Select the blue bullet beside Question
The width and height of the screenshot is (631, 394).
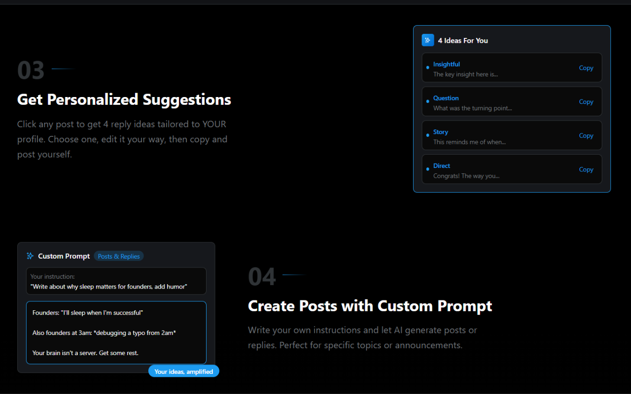tap(427, 102)
